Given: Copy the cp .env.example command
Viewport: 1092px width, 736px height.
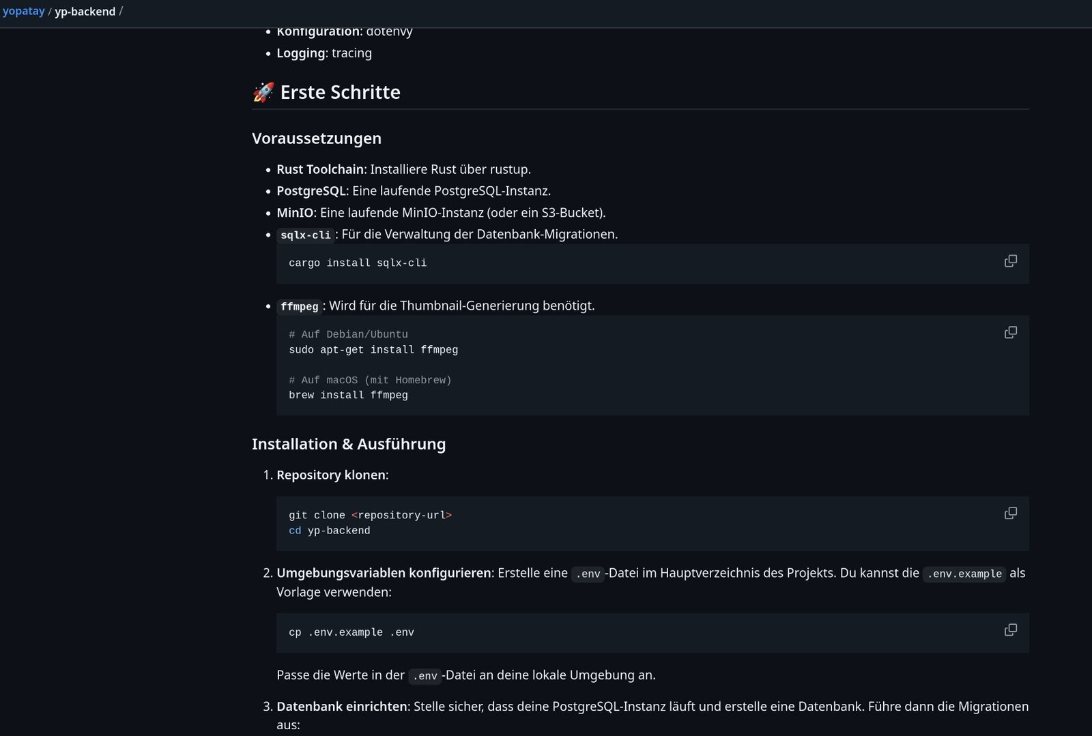Looking at the screenshot, I should [1011, 630].
